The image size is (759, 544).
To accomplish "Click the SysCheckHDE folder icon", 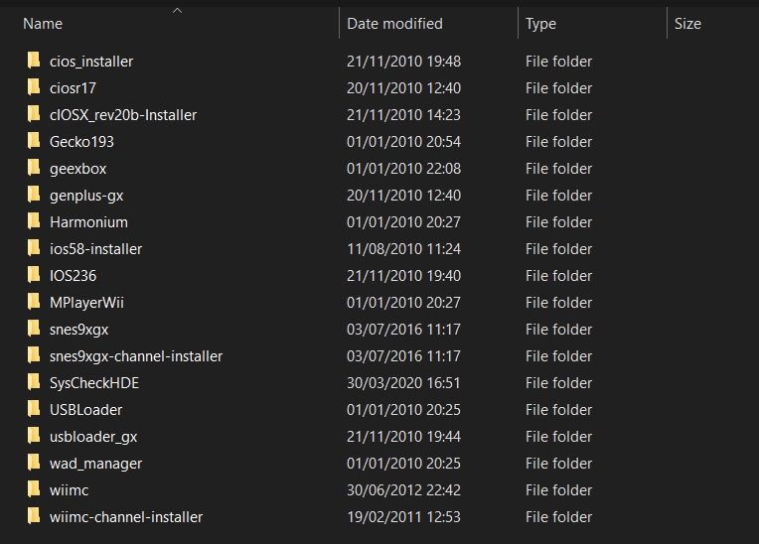I will click(34, 382).
